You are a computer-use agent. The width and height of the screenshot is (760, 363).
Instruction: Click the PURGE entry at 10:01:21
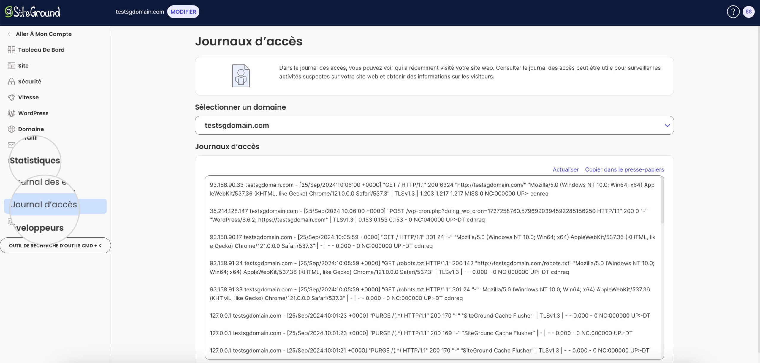point(429,350)
